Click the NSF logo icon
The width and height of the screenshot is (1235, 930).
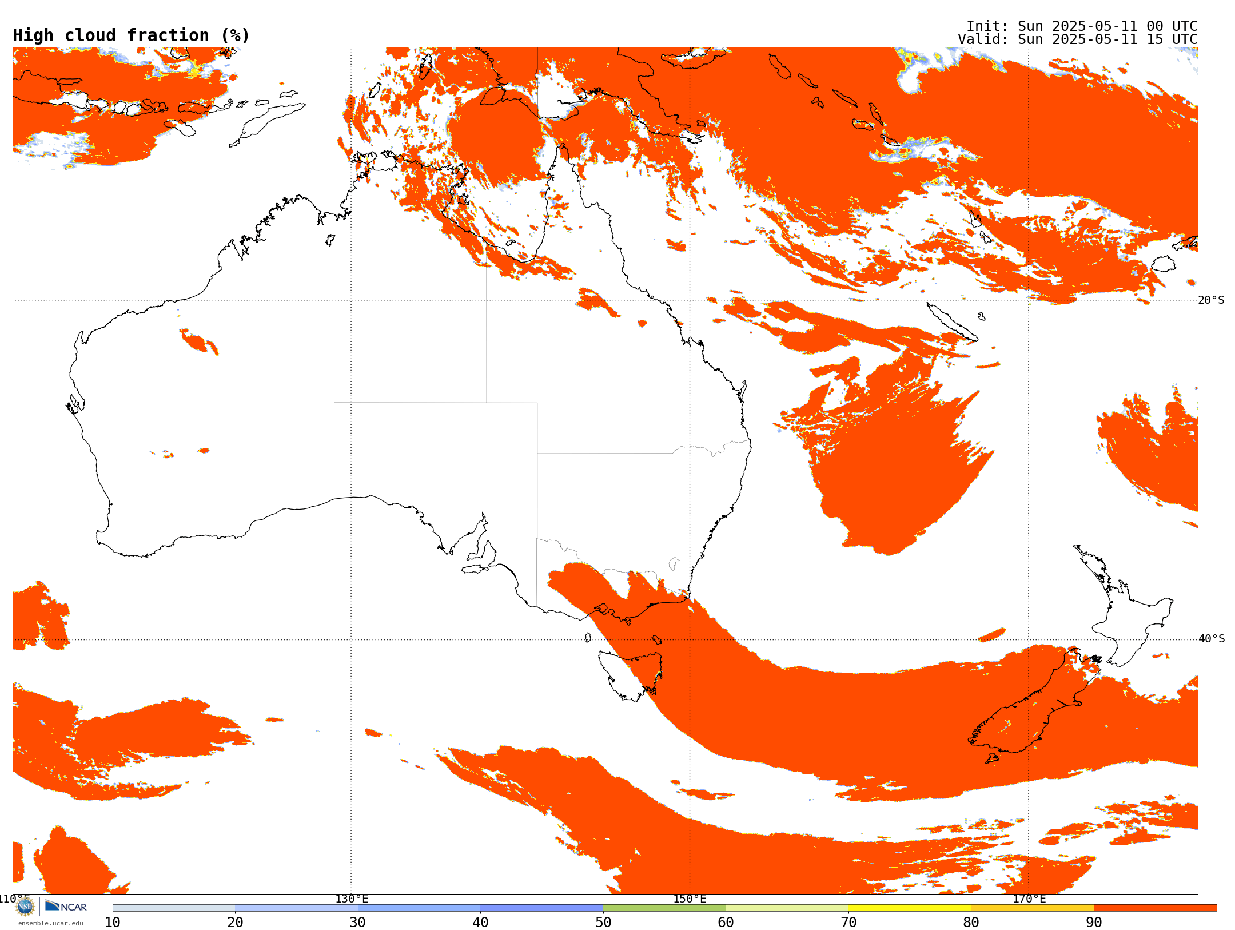pyautogui.click(x=25, y=907)
